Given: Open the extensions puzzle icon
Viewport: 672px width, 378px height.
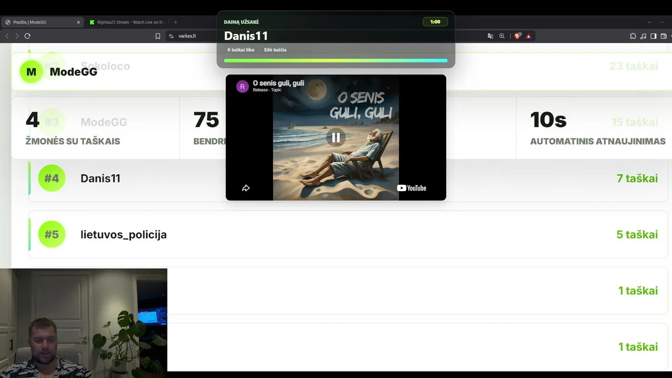Looking at the screenshot, I should (633, 36).
